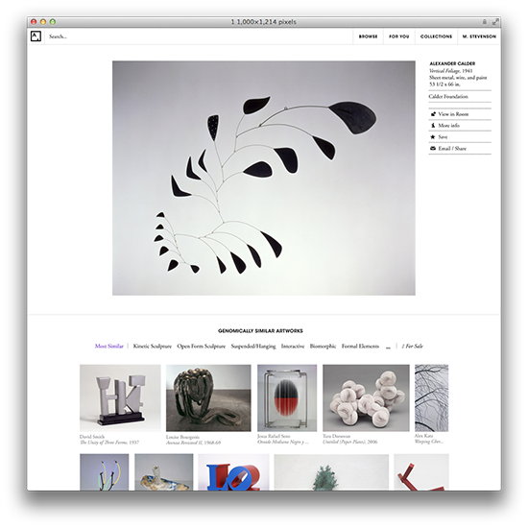Open the red and blue LOVE sculpture thumbnail
This screenshot has height=528, width=528.
coord(233,472)
